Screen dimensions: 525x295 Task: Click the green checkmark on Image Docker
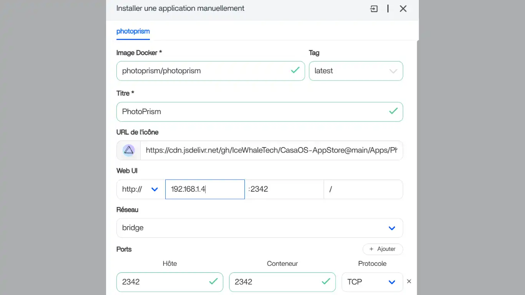point(295,71)
